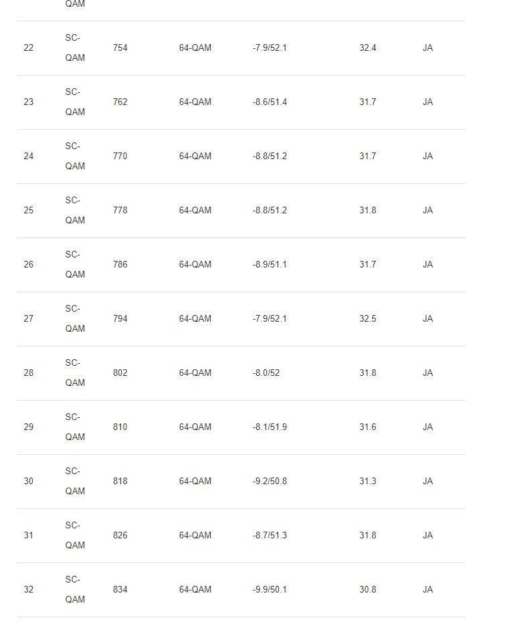Viewport: 507px width, 630px height.
Task: Select frequency 762
Action: [120, 102]
